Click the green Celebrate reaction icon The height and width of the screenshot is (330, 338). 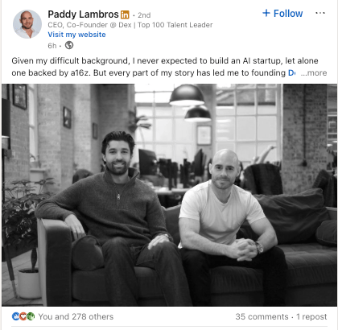tap(31, 316)
